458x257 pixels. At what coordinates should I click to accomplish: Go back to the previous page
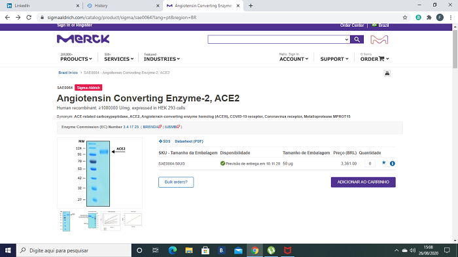tap(7, 18)
